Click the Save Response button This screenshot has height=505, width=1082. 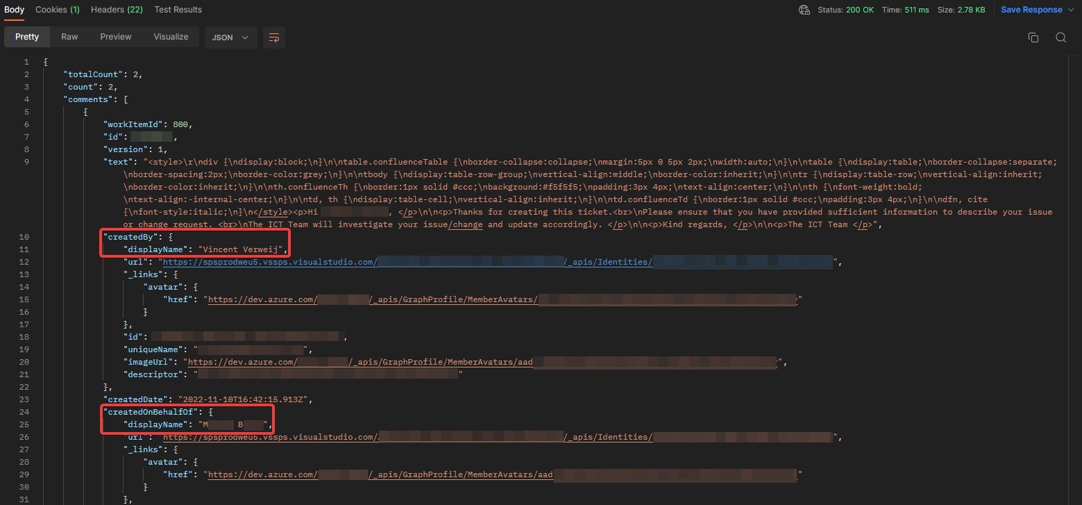[1033, 10]
